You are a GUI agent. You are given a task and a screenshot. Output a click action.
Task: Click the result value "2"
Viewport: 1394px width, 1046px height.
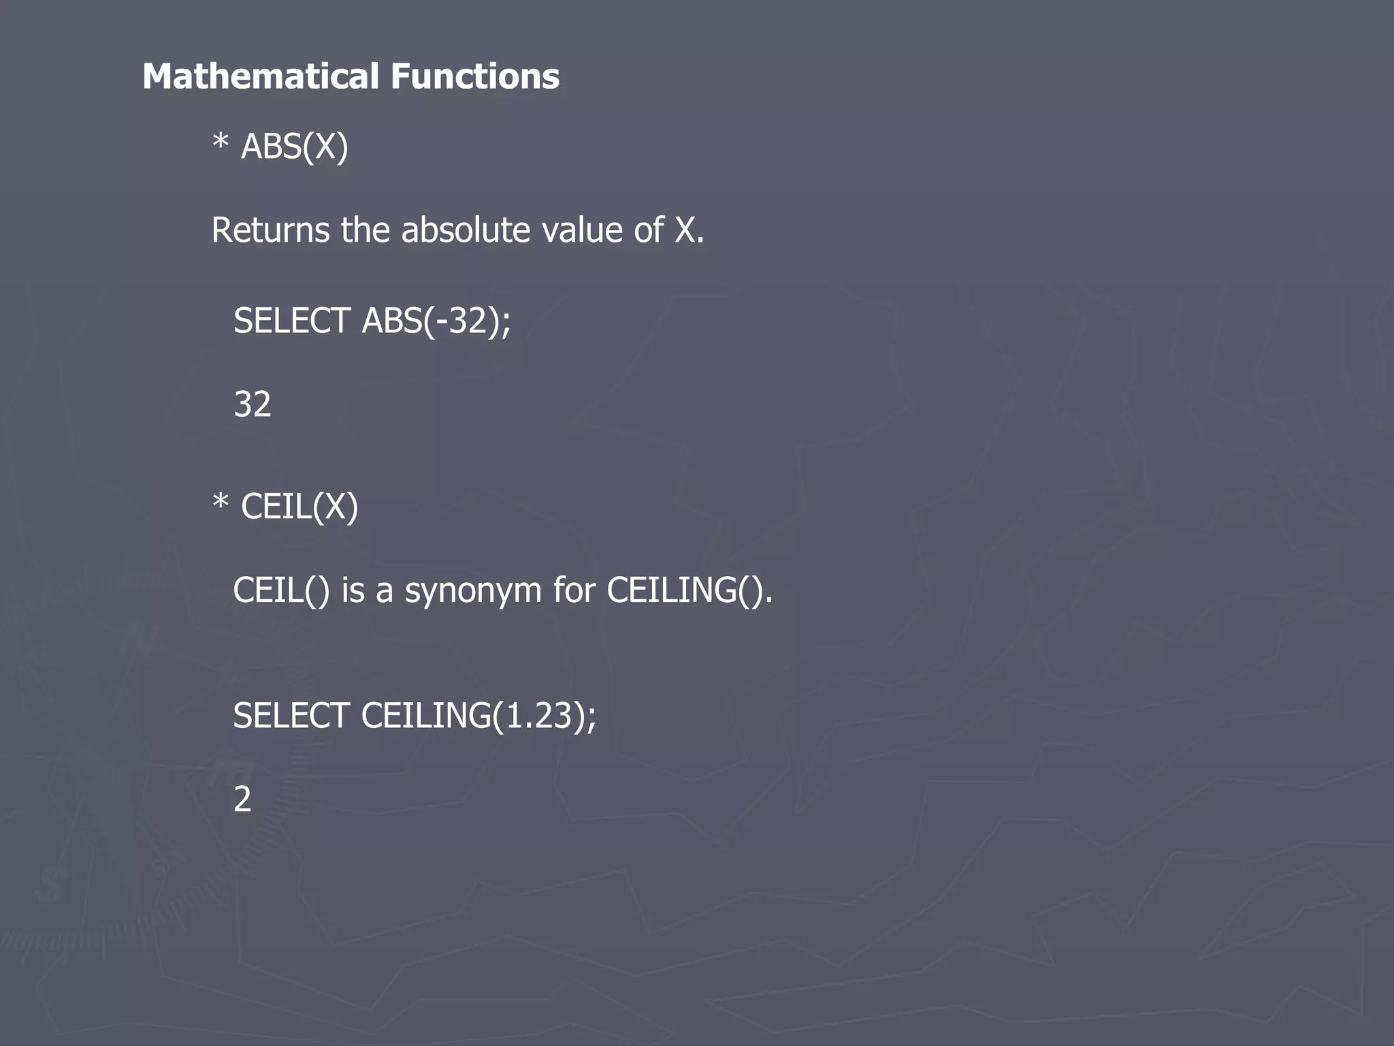(x=242, y=799)
